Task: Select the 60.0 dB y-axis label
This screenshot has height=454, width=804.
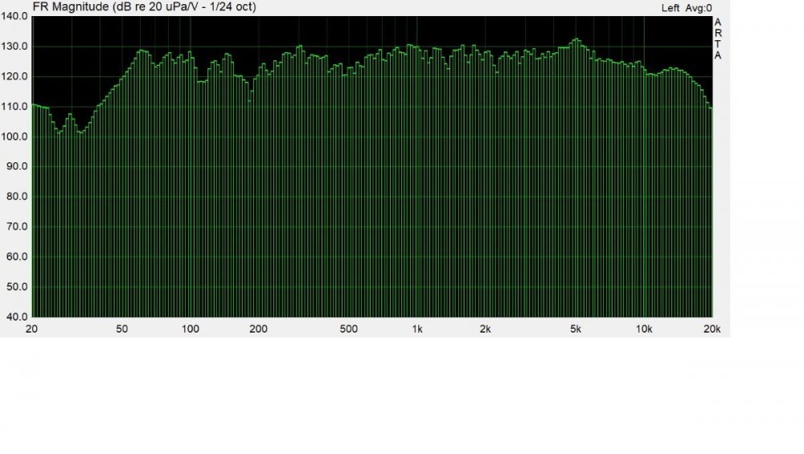Action: point(14,257)
